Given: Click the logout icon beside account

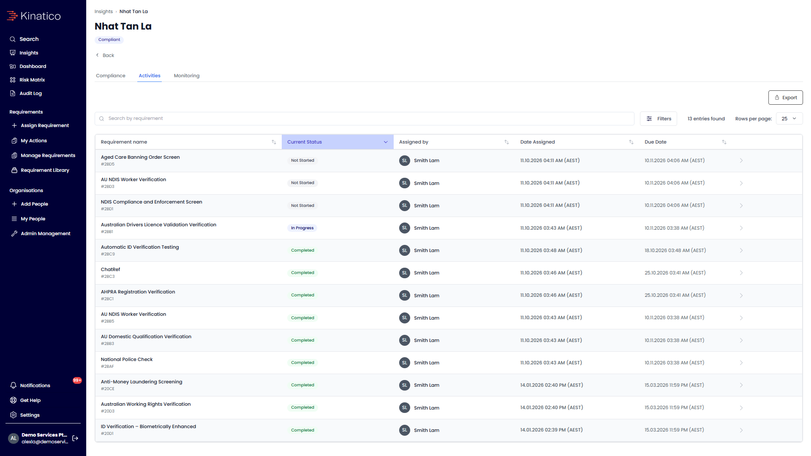Looking at the screenshot, I should pyautogui.click(x=75, y=438).
